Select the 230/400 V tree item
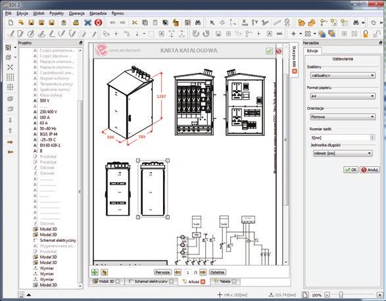This screenshot has width=386, height=301. click(x=48, y=112)
